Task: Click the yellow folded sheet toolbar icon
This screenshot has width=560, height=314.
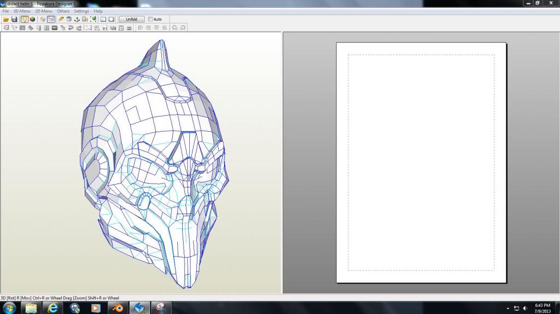Action: coord(43,19)
